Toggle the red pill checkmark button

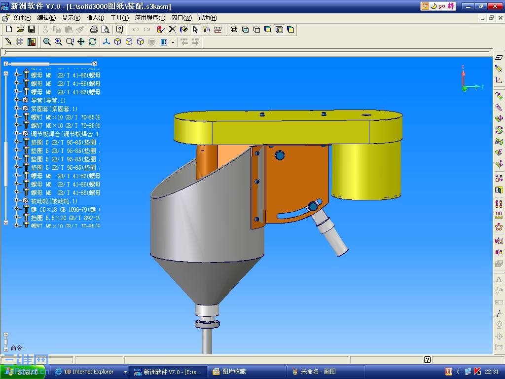tap(161, 30)
